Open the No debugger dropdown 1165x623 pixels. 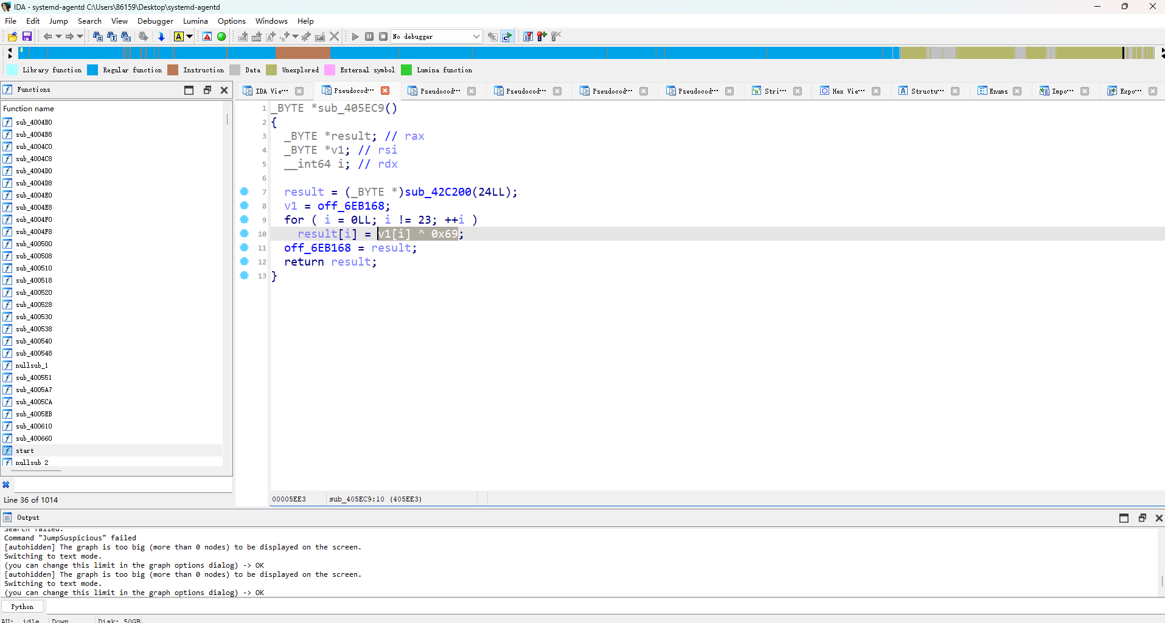pos(436,36)
